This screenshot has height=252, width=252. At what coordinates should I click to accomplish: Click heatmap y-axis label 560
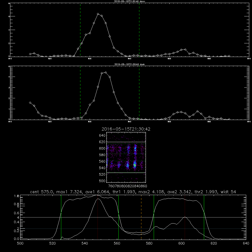pos(102,161)
